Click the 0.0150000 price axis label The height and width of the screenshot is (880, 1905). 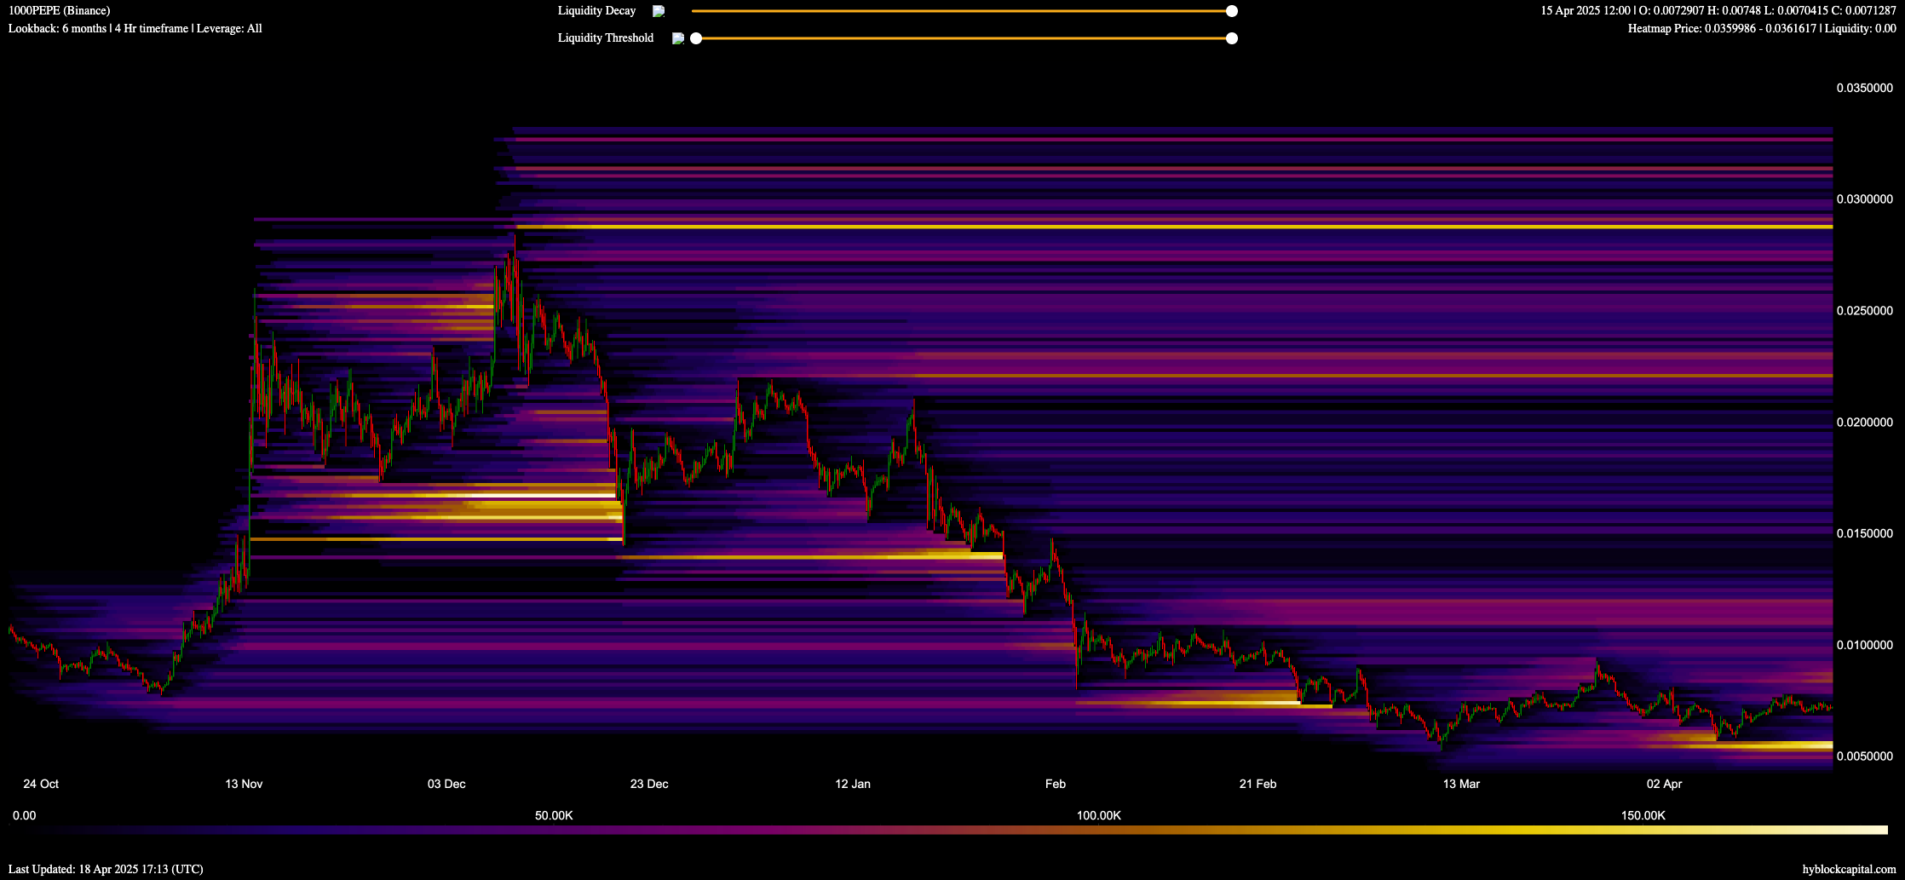click(1864, 533)
